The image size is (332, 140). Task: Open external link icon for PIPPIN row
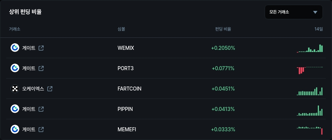coord(41,109)
